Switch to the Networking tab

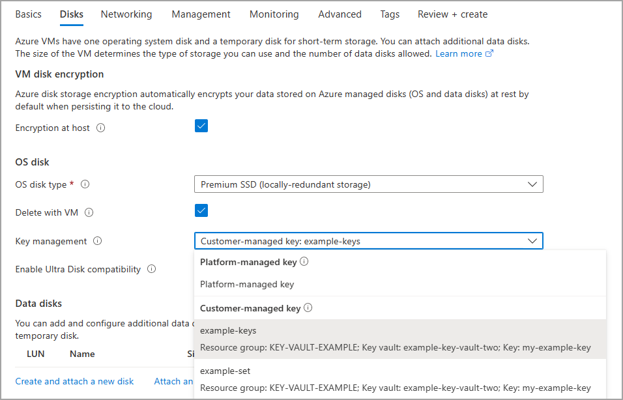click(x=126, y=14)
